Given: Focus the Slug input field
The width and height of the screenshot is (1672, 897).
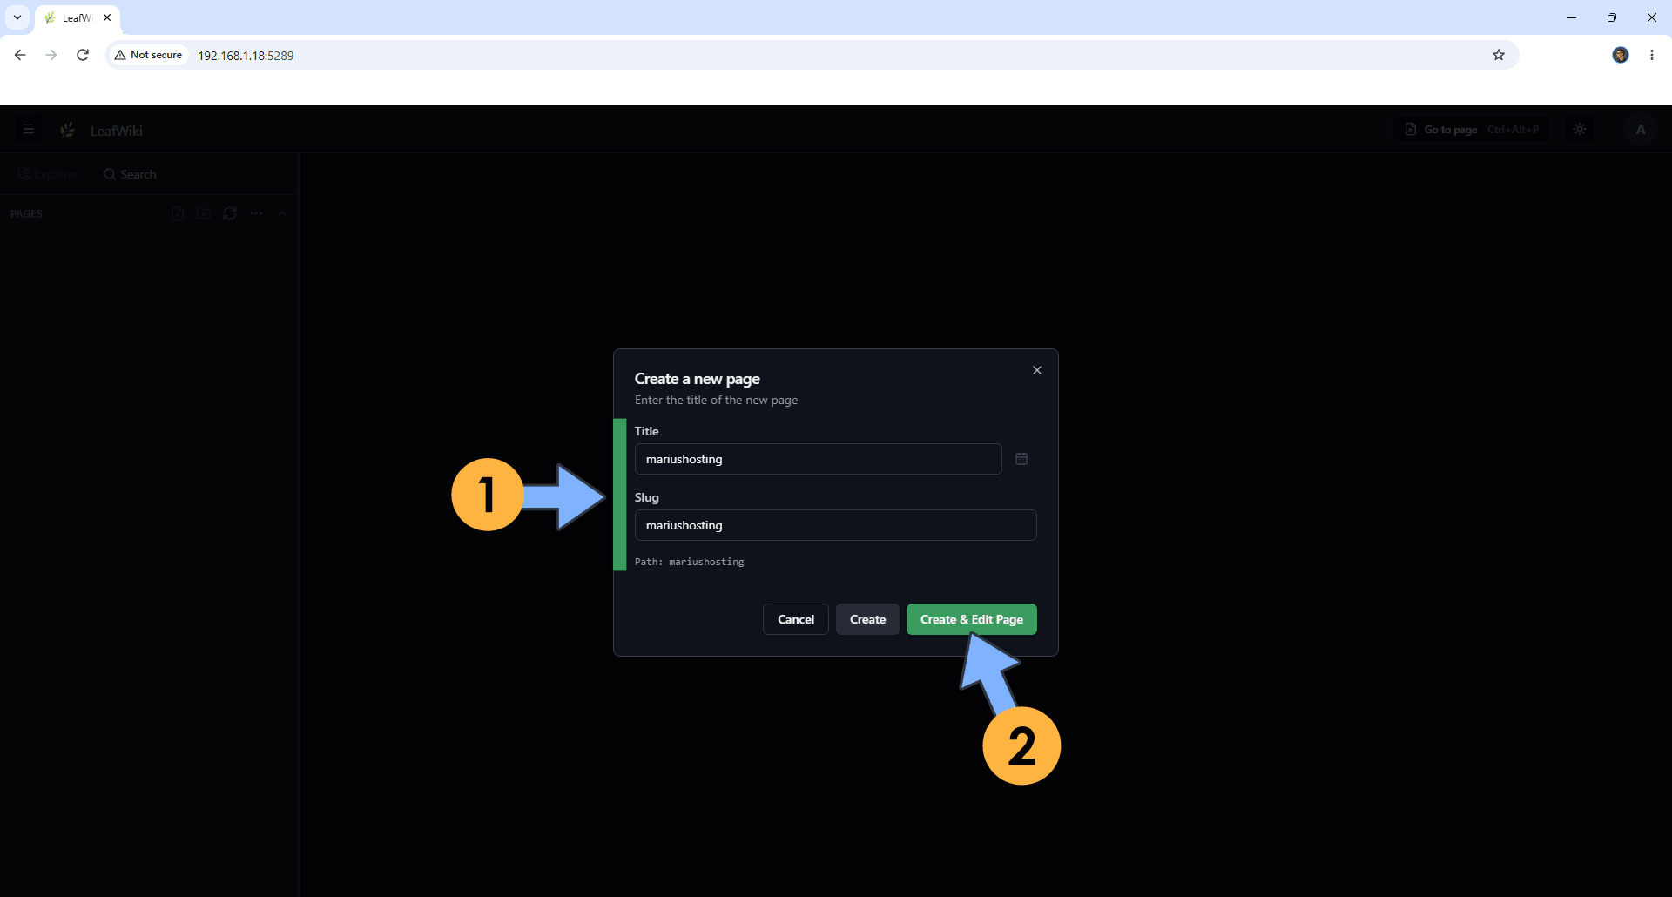Looking at the screenshot, I should pyautogui.click(x=836, y=525).
